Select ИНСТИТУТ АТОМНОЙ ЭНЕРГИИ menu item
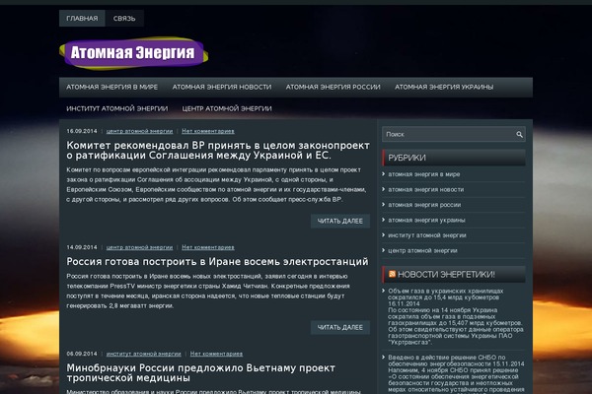 point(117,108)
